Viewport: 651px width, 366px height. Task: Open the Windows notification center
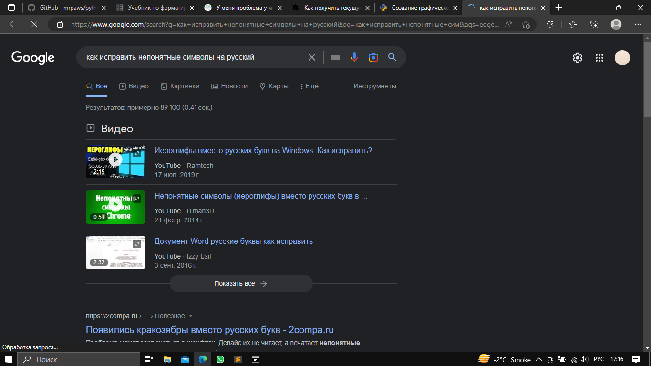click(636, 359)
